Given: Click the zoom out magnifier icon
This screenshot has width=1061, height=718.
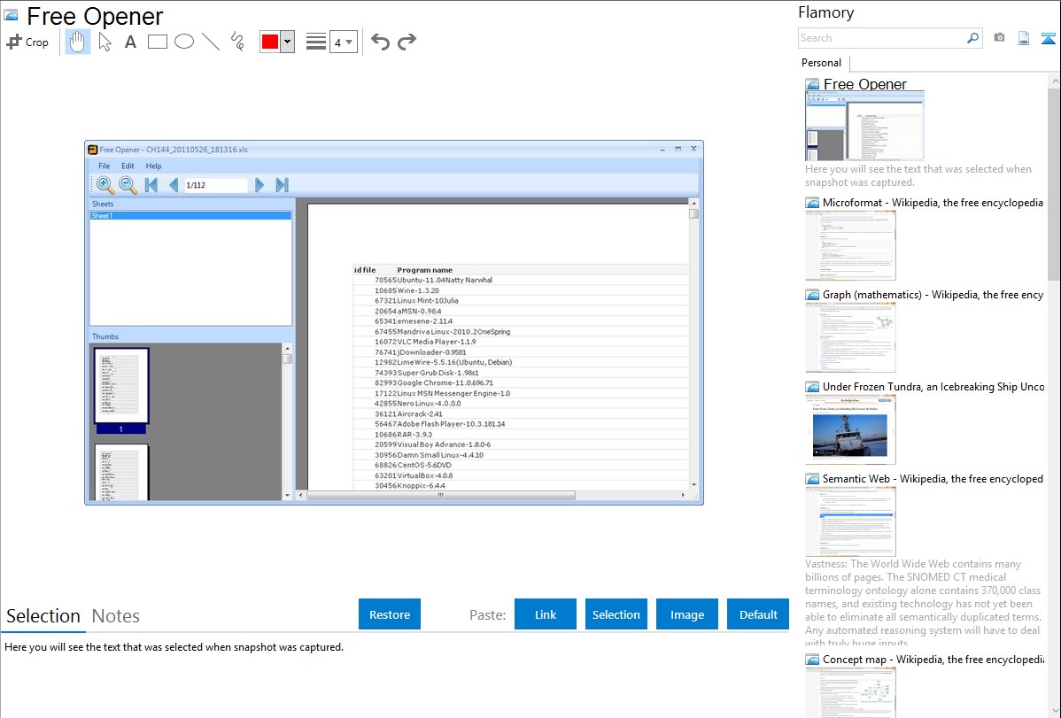Looking at the screenshot, I should tap(128, 185).
